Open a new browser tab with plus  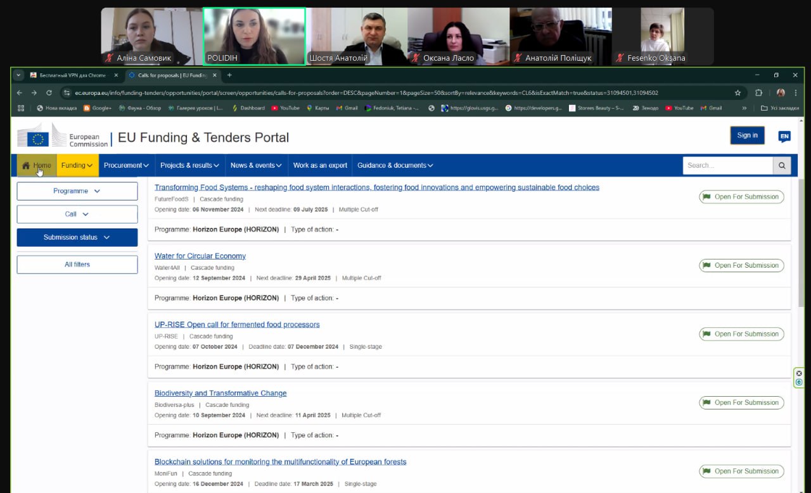pos(229,75)
